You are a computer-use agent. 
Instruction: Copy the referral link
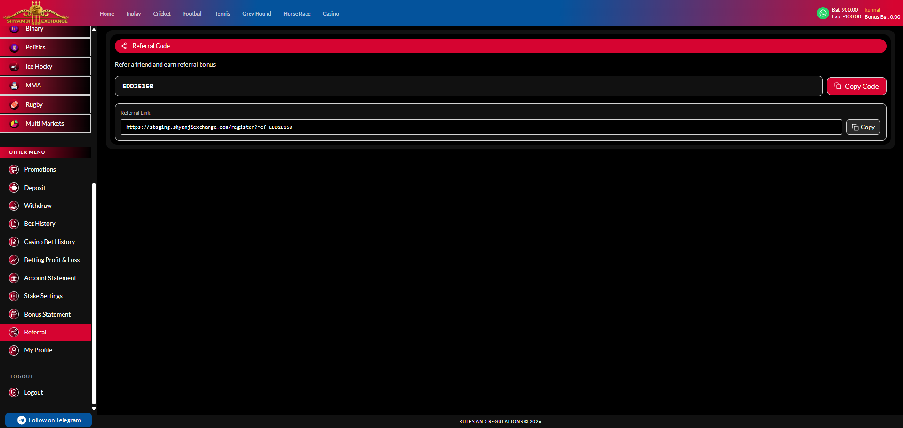click(x=863, y=127)
